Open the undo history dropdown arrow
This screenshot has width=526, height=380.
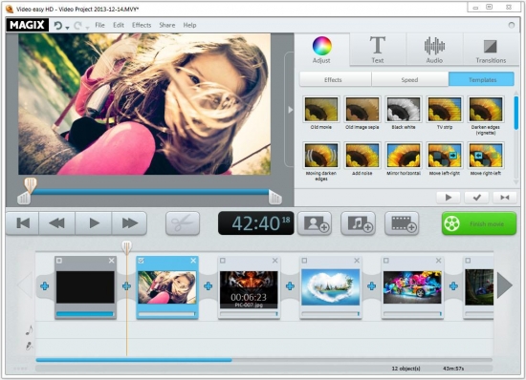68,28
